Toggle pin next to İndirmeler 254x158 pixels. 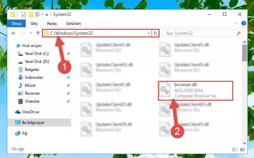click(68, 78)
